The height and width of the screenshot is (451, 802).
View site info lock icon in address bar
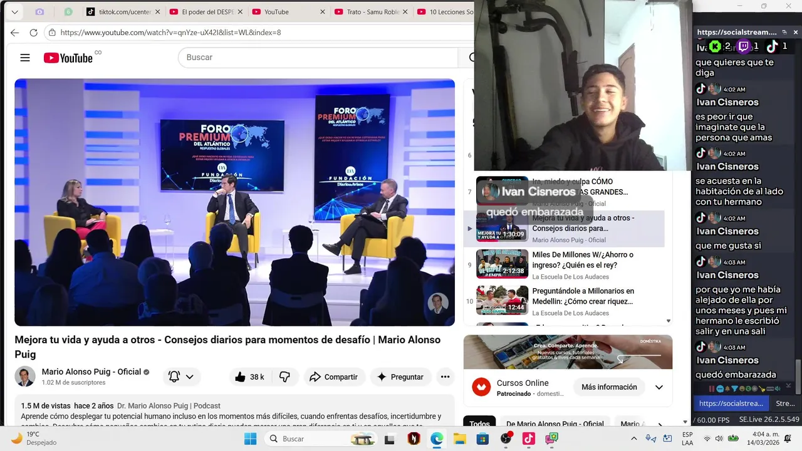click(x=53, y=33)
